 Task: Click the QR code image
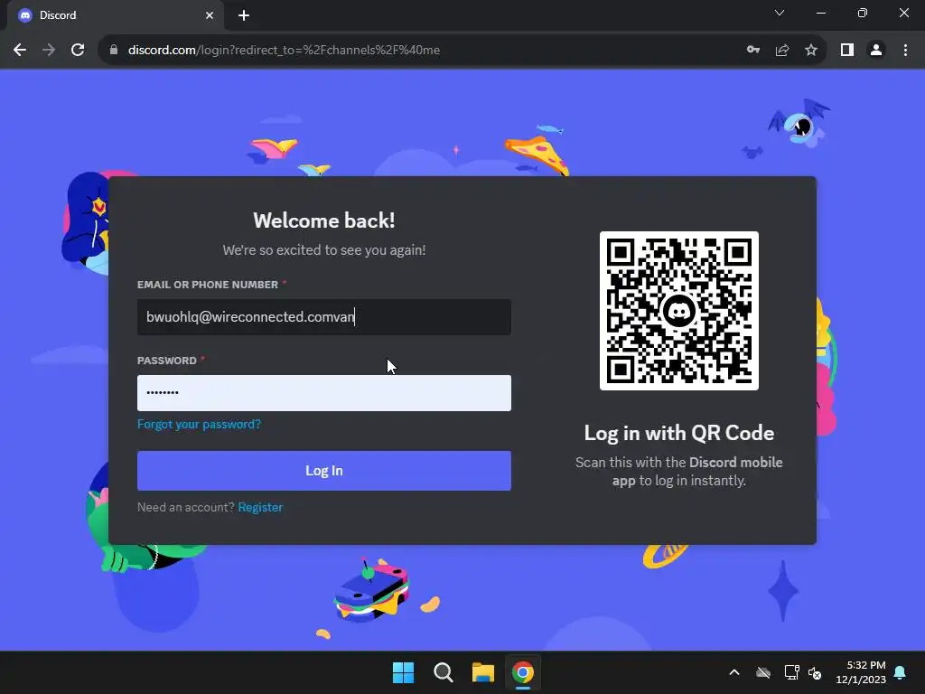pos(679,311)
